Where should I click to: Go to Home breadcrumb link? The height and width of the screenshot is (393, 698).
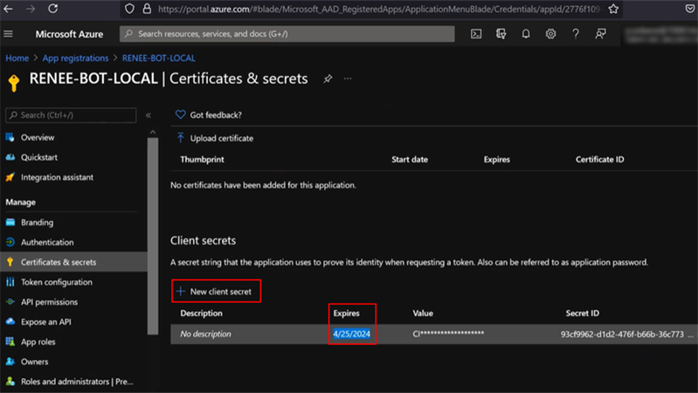coord(17,59)
